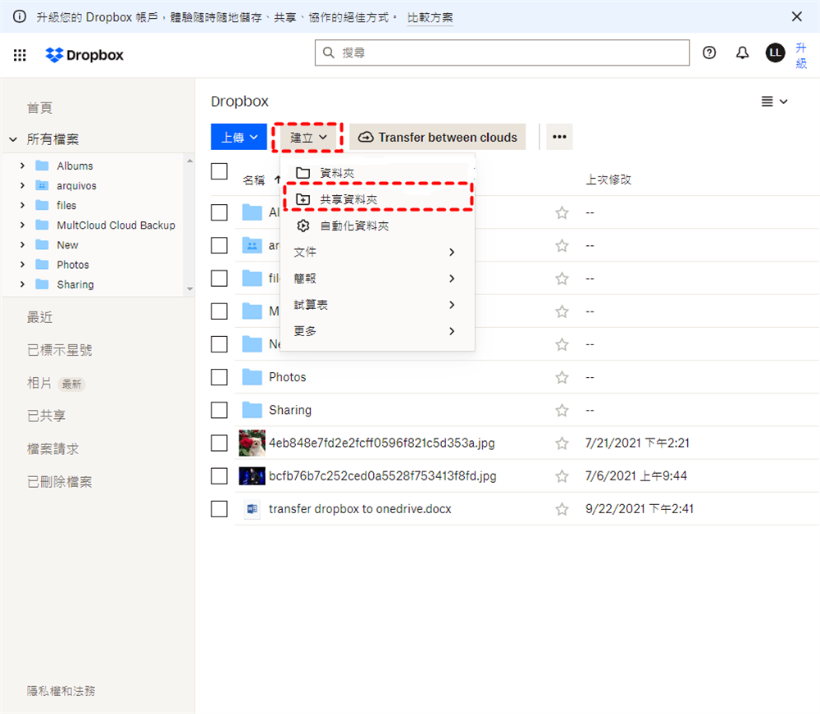Star bcfb76b7c252ced0a5528f753413f8fd.jpg file
820x714 pixels.
(562, 476)
